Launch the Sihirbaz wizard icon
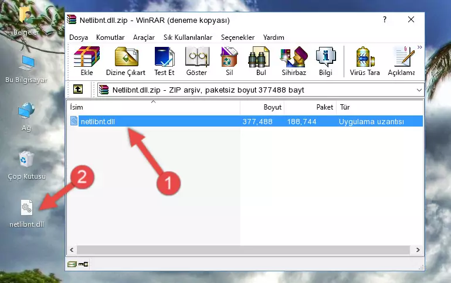This screenshot has width=451, height=283. point(294,57)
